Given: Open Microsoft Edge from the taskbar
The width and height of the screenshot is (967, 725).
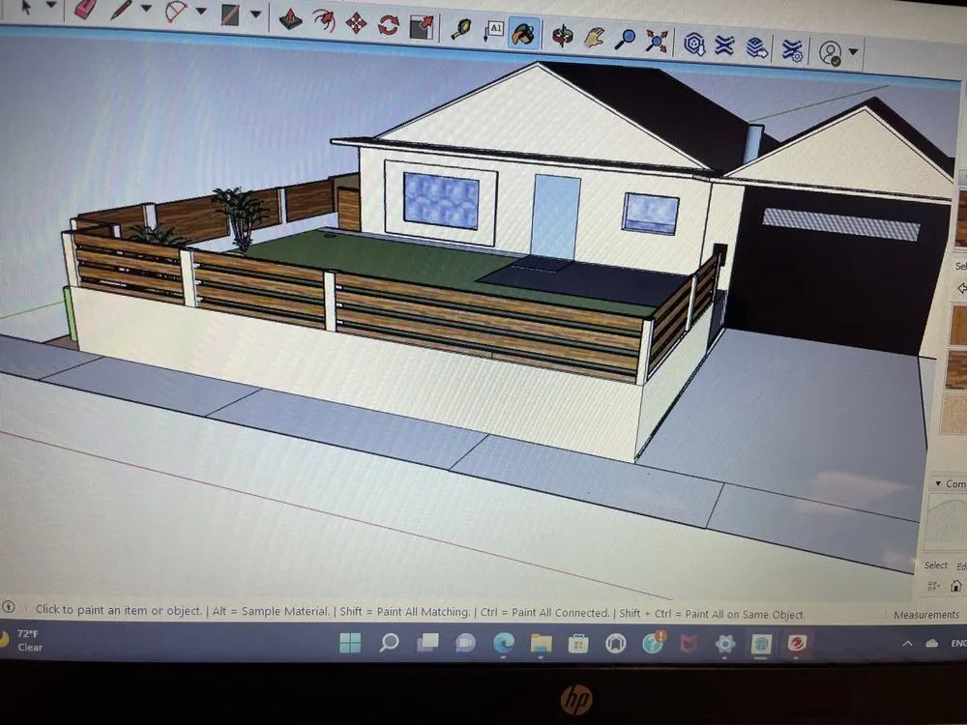Looking at the screenshot, I should [x=504, y=643].
